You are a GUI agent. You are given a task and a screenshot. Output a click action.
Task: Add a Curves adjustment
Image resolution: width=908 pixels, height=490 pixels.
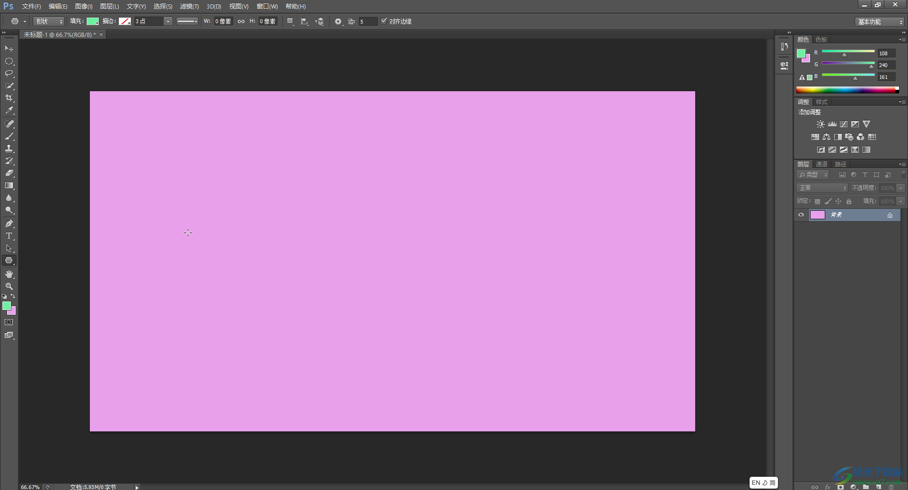(x=843, y=124)
